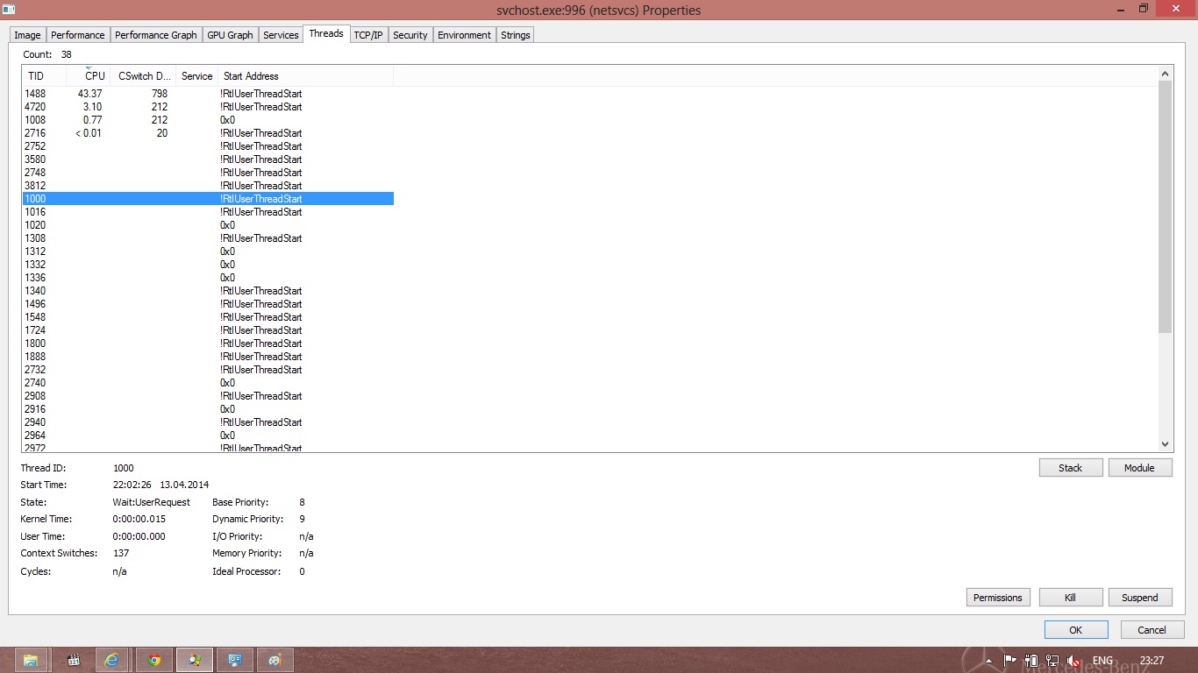Open the Strings tab

pos(515,35)
